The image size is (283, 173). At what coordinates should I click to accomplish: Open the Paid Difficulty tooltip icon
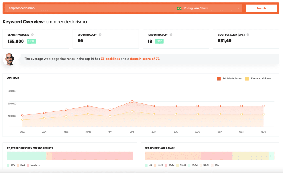171,35
